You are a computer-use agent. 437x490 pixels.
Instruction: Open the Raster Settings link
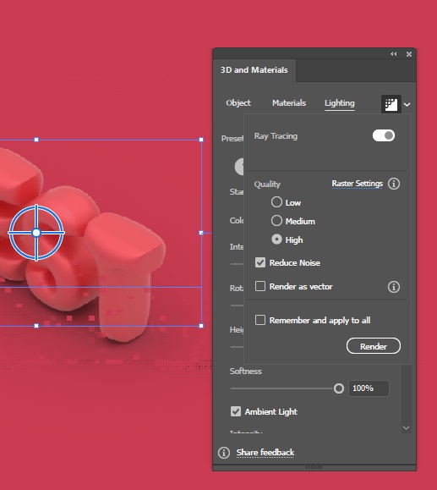[x=357, y=184]
